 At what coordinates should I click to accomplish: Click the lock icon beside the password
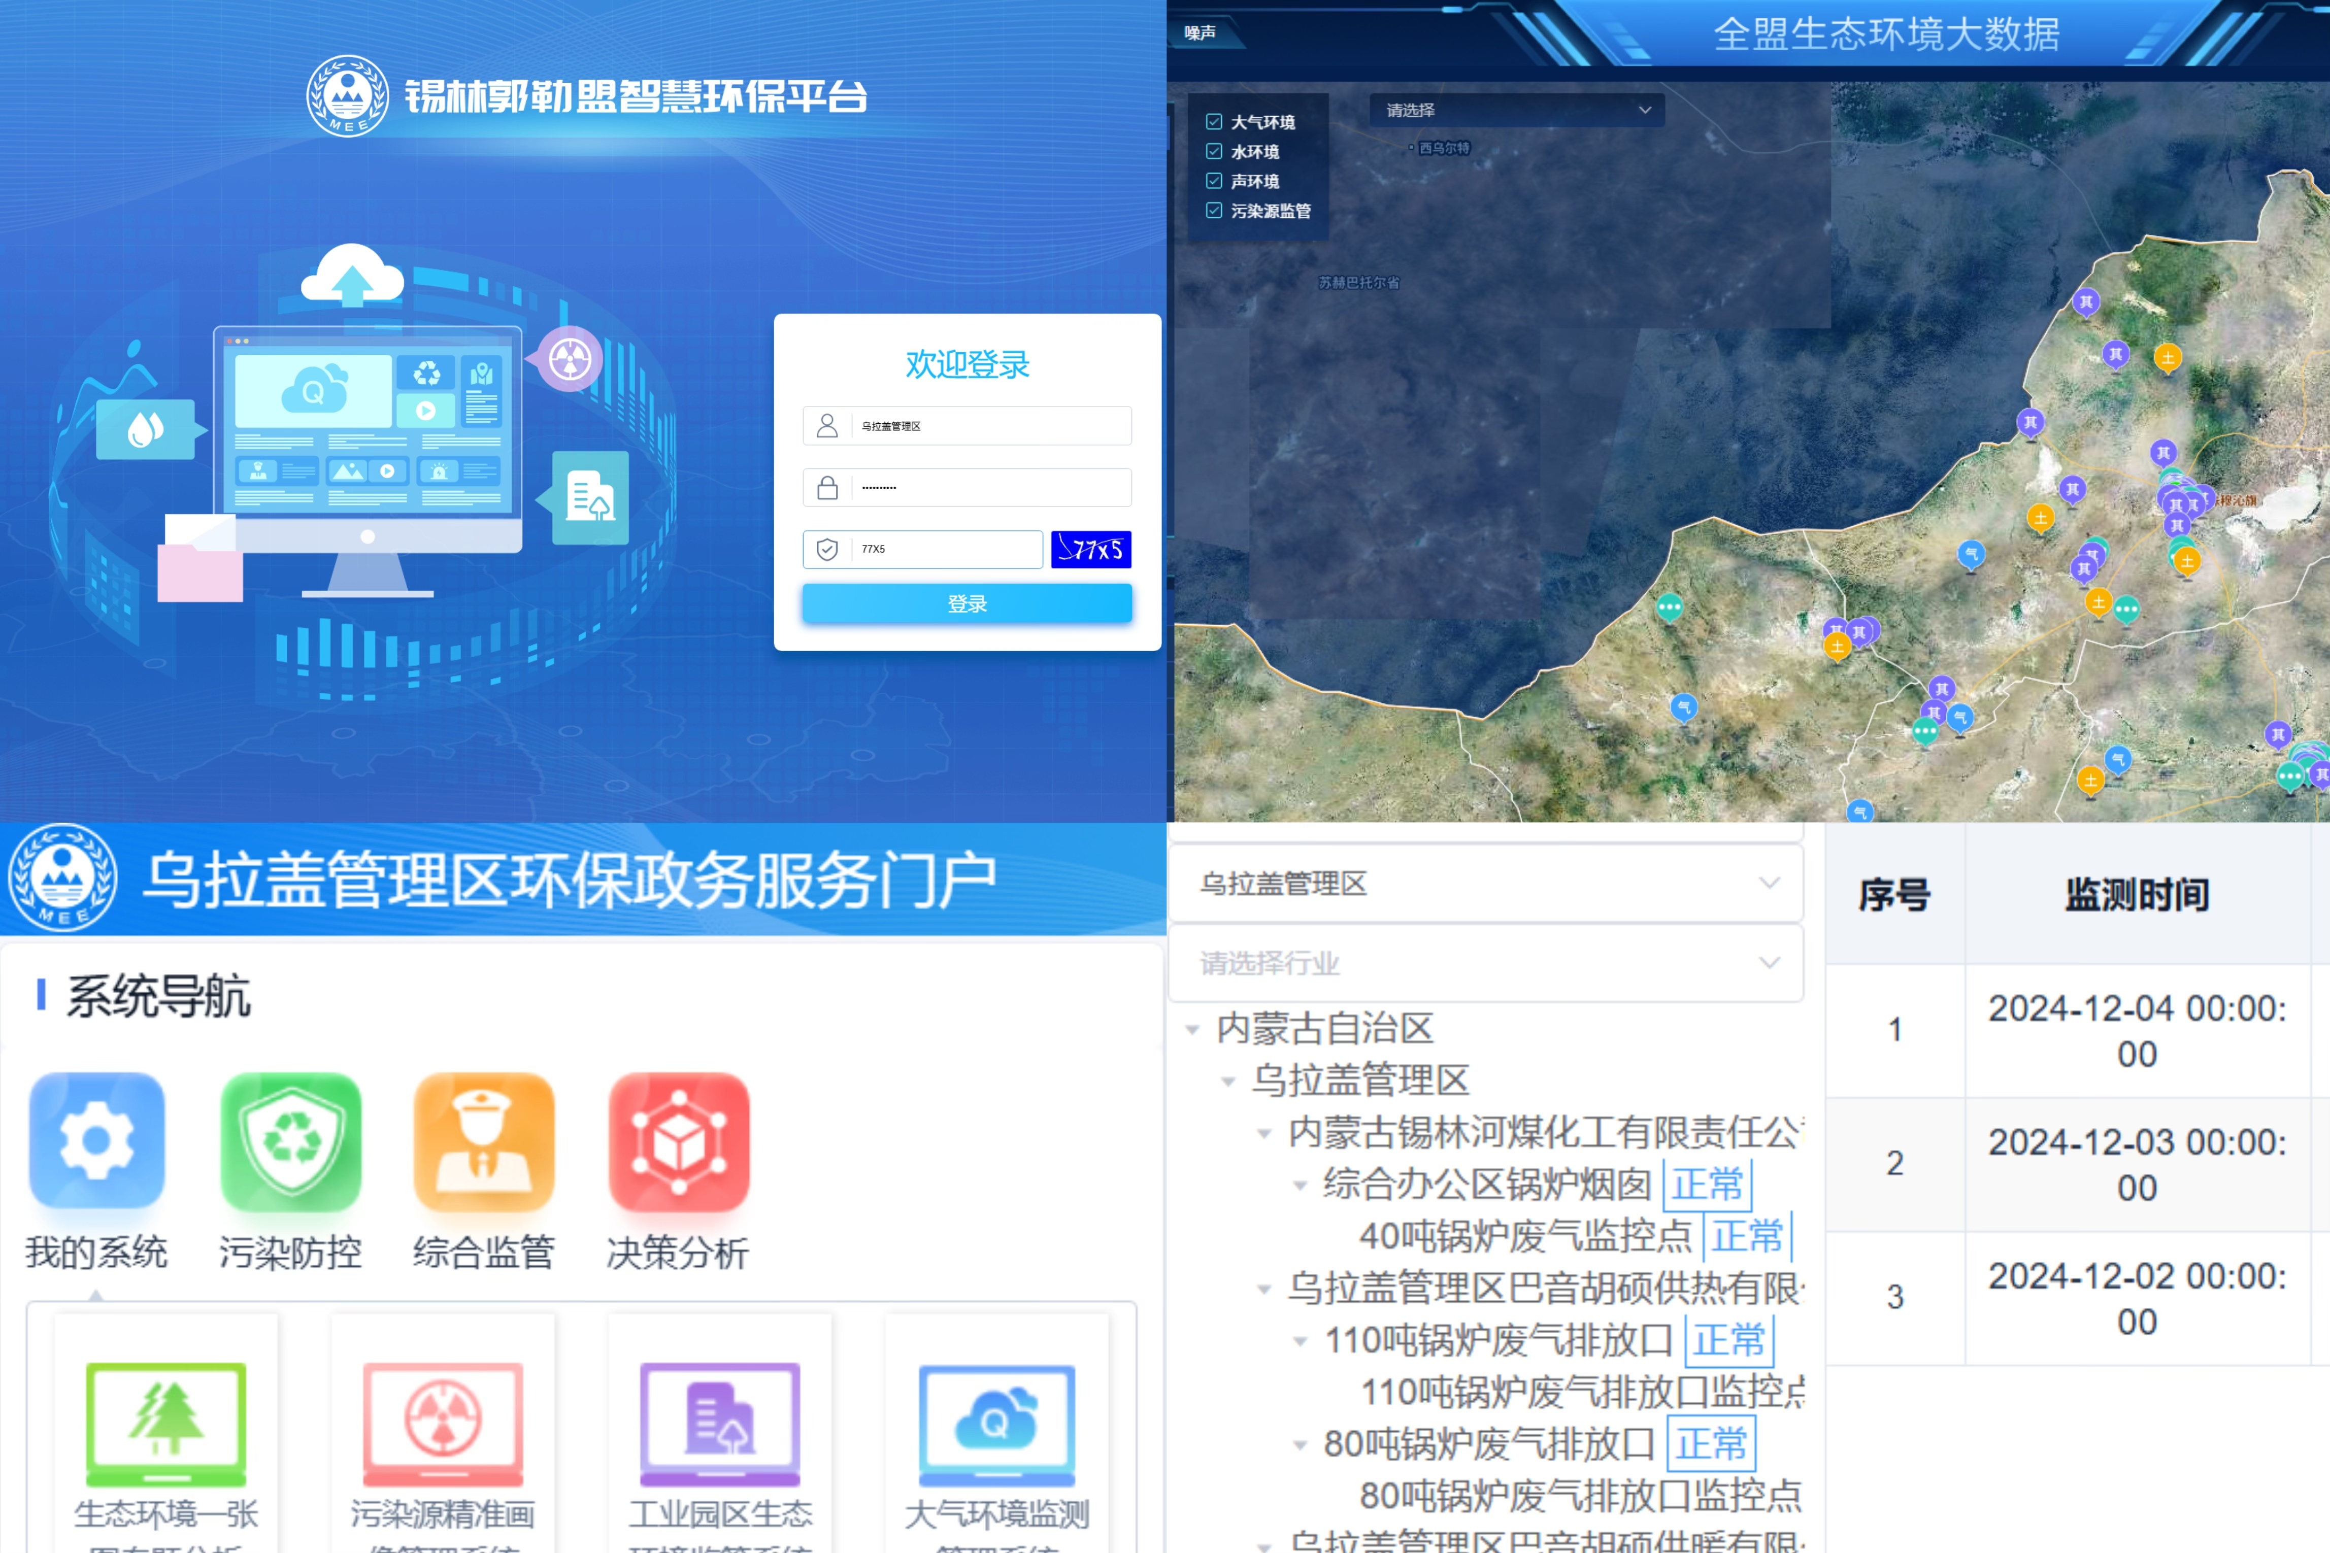coord(827,487)
